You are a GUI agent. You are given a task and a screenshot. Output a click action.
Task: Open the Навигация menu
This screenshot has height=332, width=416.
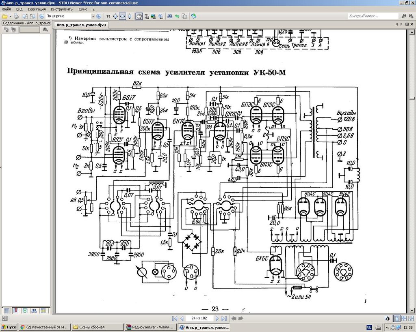pyautogui.click(x=37, y=9)
